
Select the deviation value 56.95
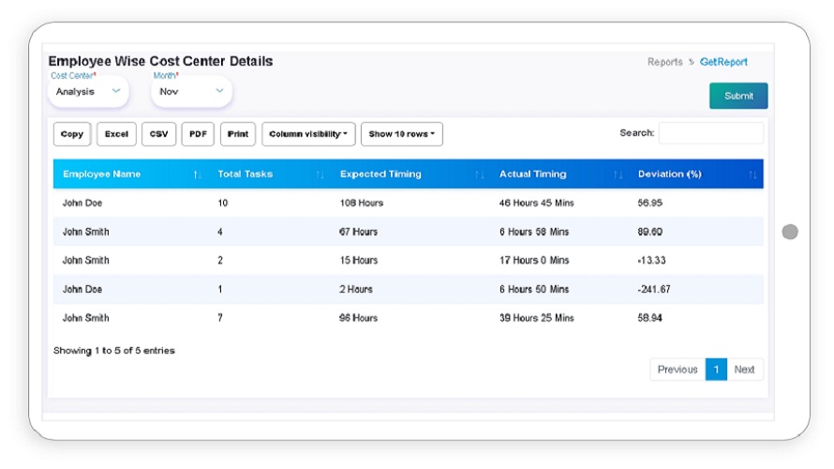650,203
